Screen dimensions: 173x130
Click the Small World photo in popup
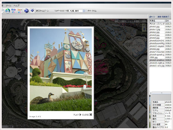[x=61, y=69]
